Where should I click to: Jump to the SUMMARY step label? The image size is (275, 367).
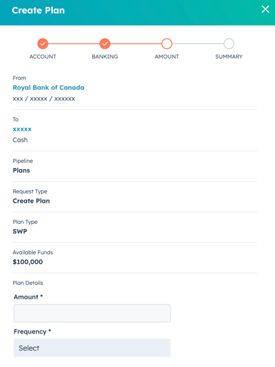(x=229, y=56)
